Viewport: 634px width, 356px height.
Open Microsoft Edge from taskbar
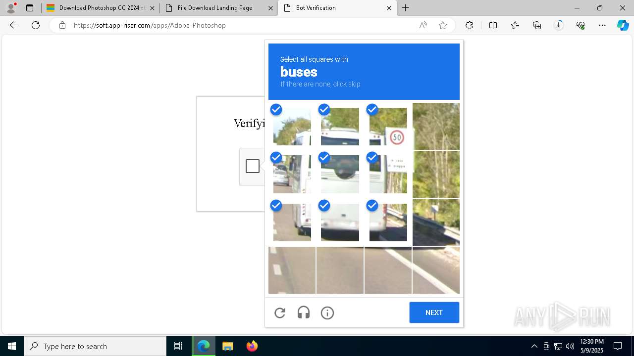pyautogui.click(x=204, y=346)
